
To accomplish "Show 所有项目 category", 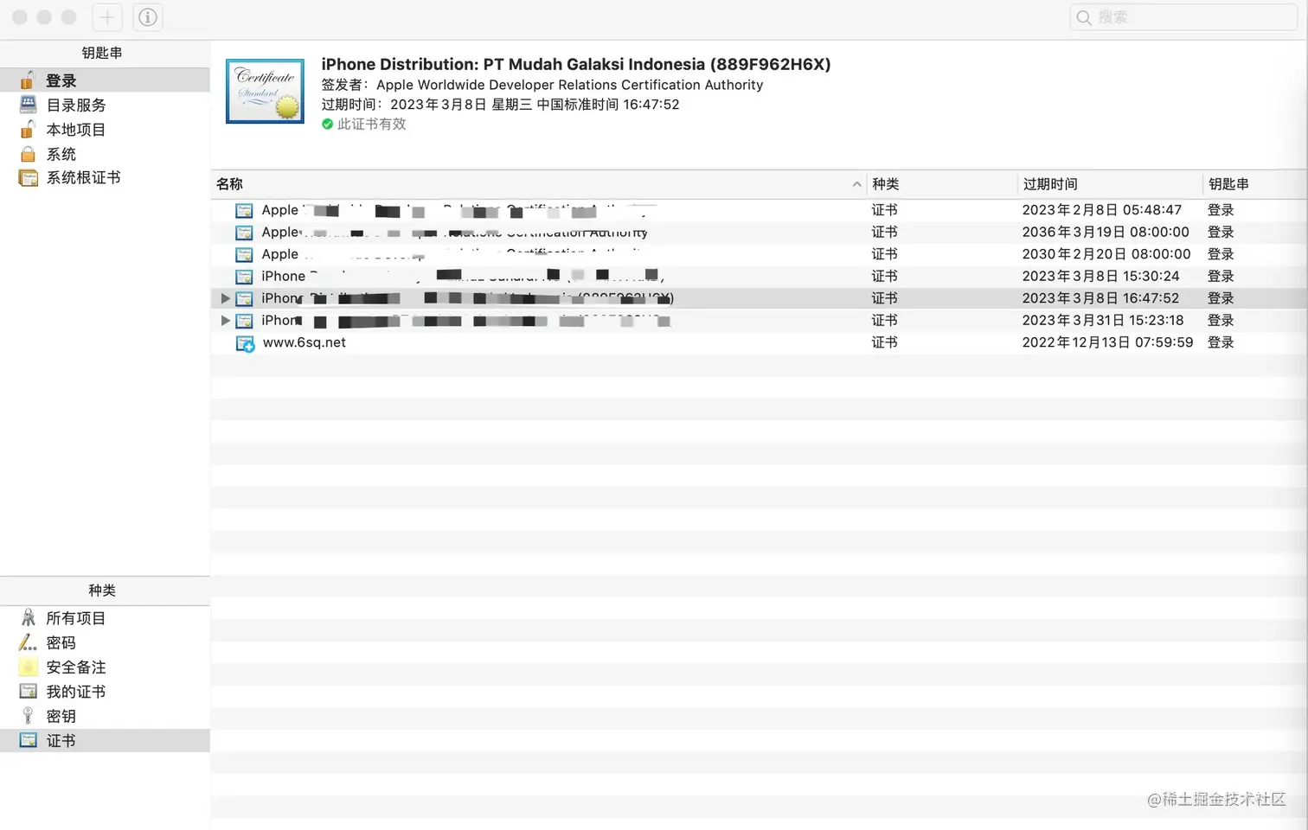I will click(x=105, y=618).
